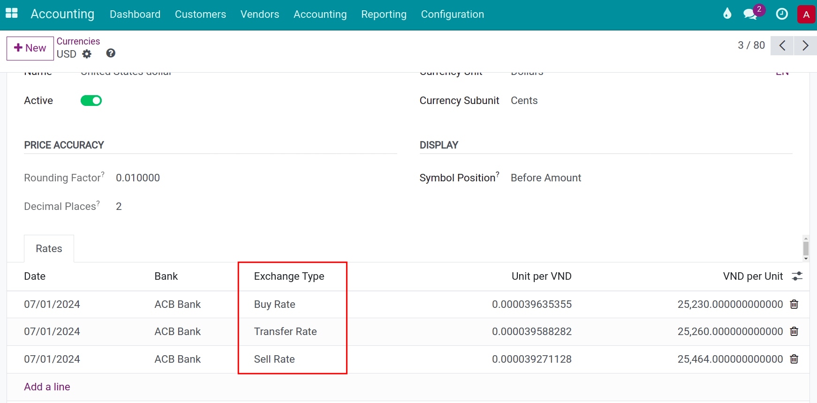
Task: Delete the Buy Rate row with trash icon
Action: 794,304
